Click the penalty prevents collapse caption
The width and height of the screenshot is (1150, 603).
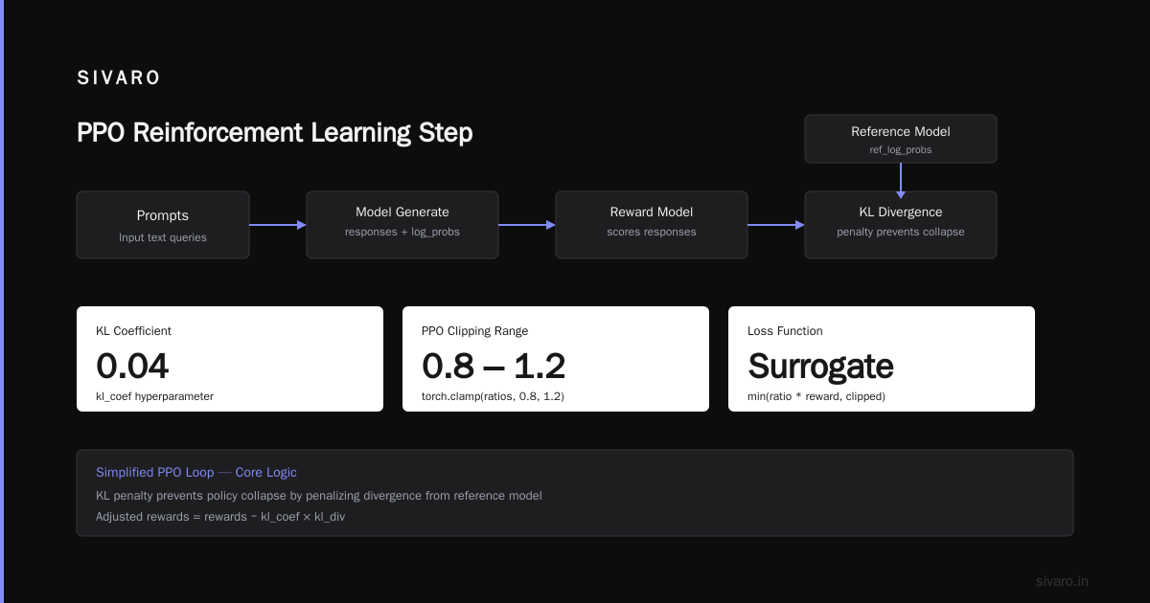(x=901, y=232)
